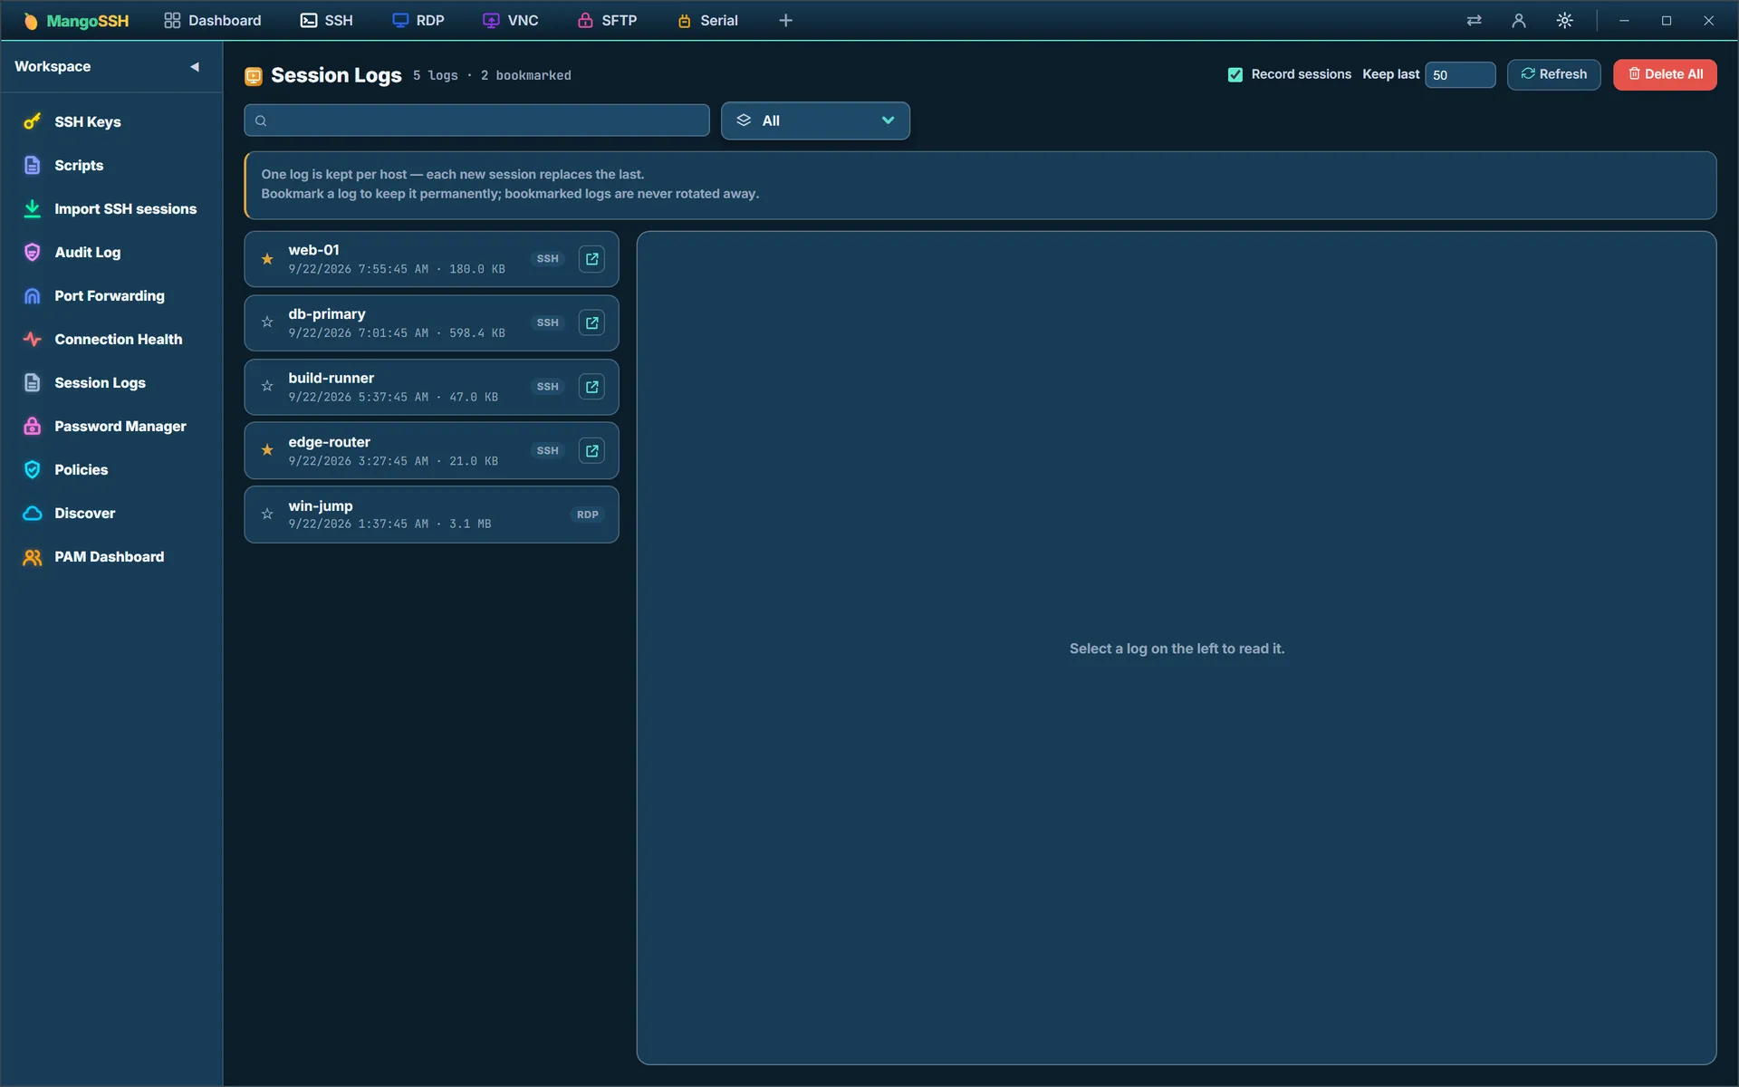Focus the log search field
The image size is (1739, 1087).
[476, 120]
